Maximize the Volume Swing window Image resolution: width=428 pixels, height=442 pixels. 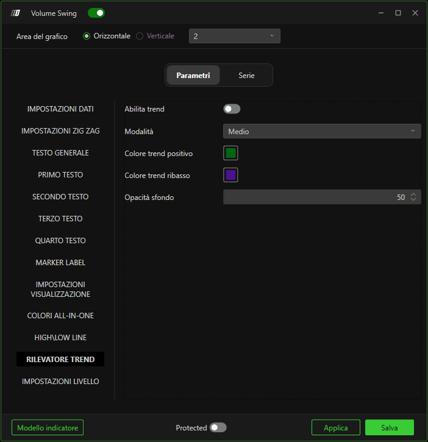[x=398, y=13]
